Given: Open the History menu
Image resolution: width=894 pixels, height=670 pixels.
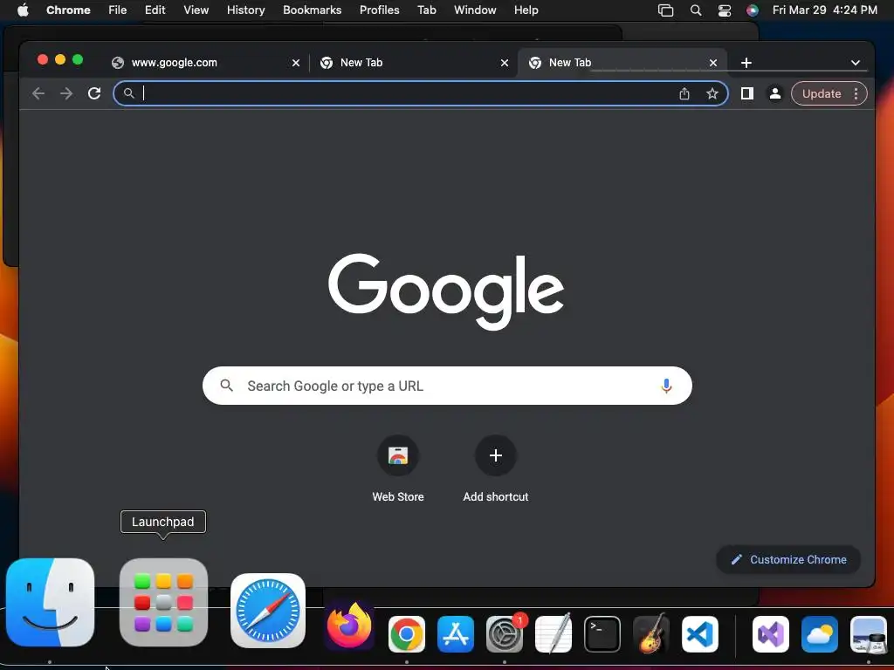Looking at the screenshot, I should (245, 10).
